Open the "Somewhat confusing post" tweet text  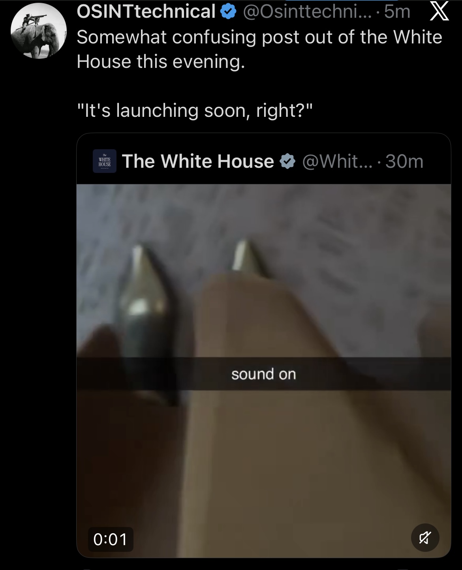(x=259, y=49)
